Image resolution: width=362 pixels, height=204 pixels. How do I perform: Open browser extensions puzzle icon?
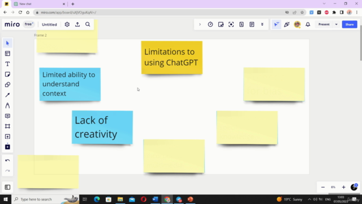334,12
